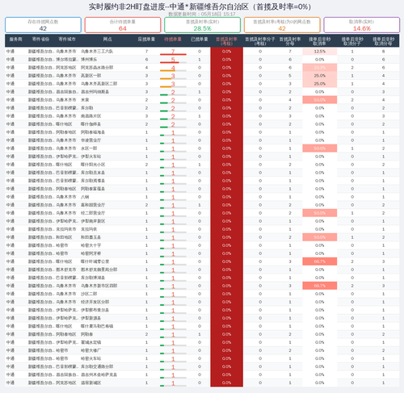404x393 pixels.
Task: Click the red 首揽及时率(考核) column header
Action: click(x=226, y=41)
